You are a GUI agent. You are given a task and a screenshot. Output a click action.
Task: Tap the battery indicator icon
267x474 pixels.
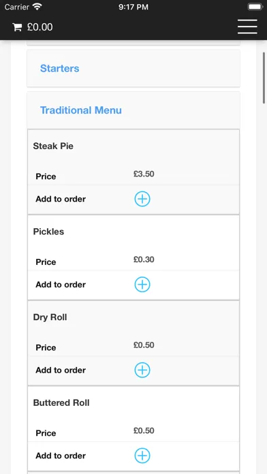[x=255, y=7]
